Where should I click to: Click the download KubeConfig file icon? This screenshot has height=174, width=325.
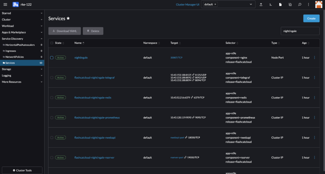(280, 5)
